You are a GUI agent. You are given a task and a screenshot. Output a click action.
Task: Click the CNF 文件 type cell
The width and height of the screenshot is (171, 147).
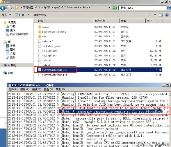tap(126, 41)
